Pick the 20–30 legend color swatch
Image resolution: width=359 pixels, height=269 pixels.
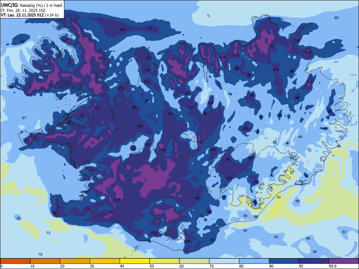coord(75,261)
